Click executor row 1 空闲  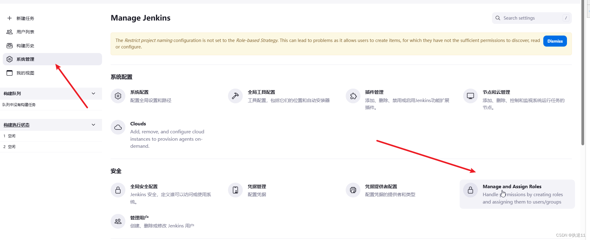point(51,136)
